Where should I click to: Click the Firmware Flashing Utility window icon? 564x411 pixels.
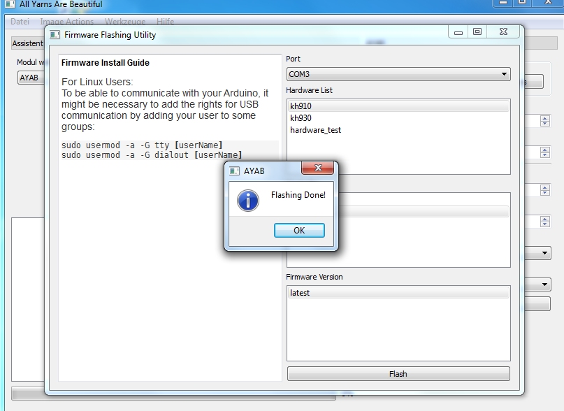tap(55, 35)
